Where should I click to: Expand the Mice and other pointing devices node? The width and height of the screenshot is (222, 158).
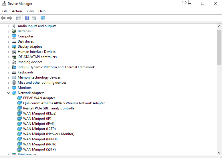point(8,83)
